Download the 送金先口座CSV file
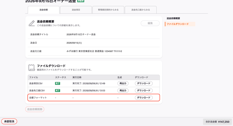Image resolution: width=233 pixels, height=126 pixels. pyautogui.click(x=144, y=91)
